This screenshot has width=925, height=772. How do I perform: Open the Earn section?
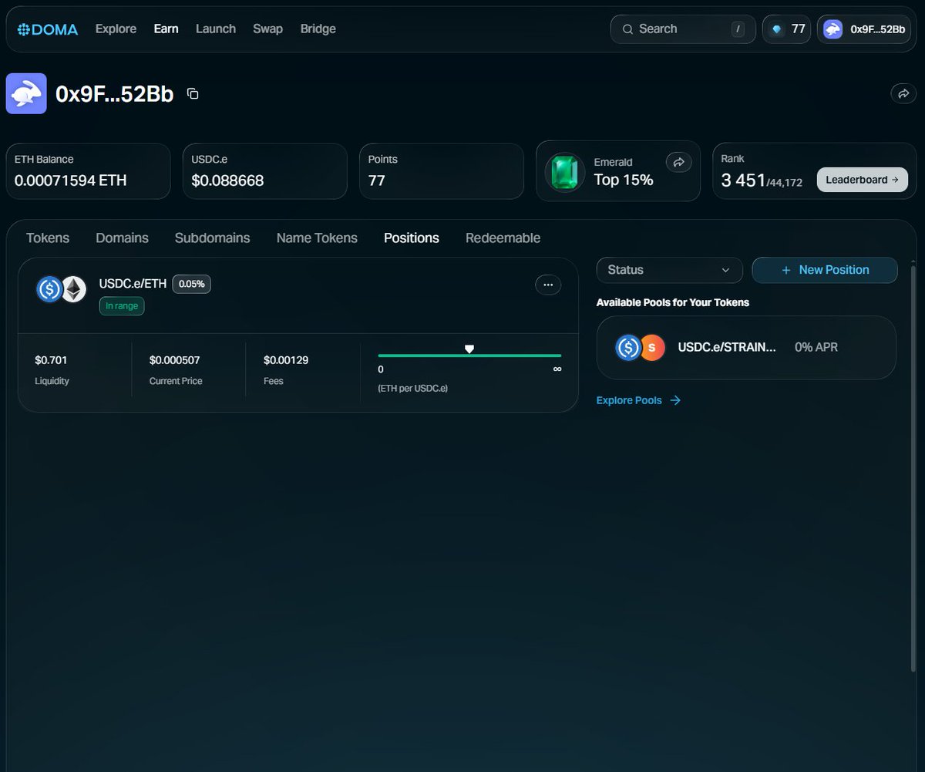(x=166, y=29)
